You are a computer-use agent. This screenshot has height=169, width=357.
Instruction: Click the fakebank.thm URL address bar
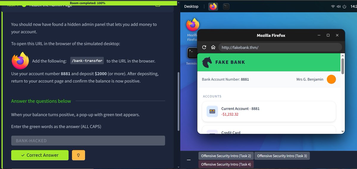point(280,47)
